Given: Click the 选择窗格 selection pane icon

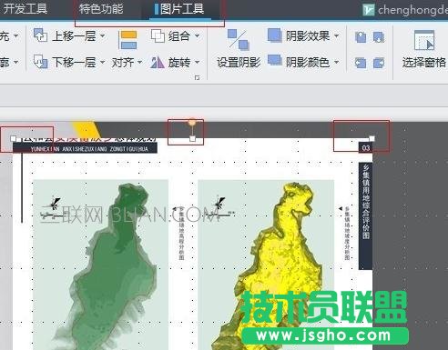Looking at the screenshot, I should [424, 40].
